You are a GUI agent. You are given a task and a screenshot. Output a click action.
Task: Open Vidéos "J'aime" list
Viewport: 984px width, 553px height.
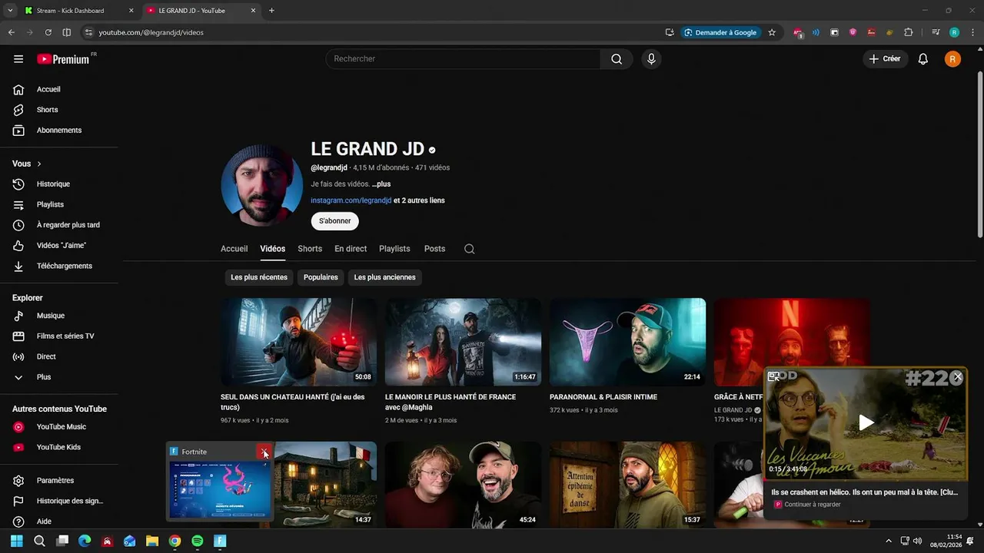(x=60, y=246)
